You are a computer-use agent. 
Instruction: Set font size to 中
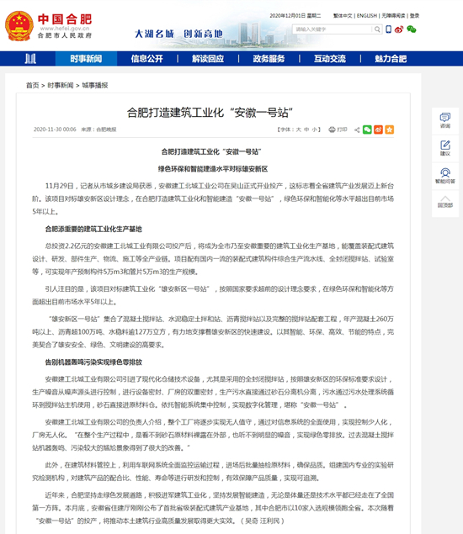(306, 130)
